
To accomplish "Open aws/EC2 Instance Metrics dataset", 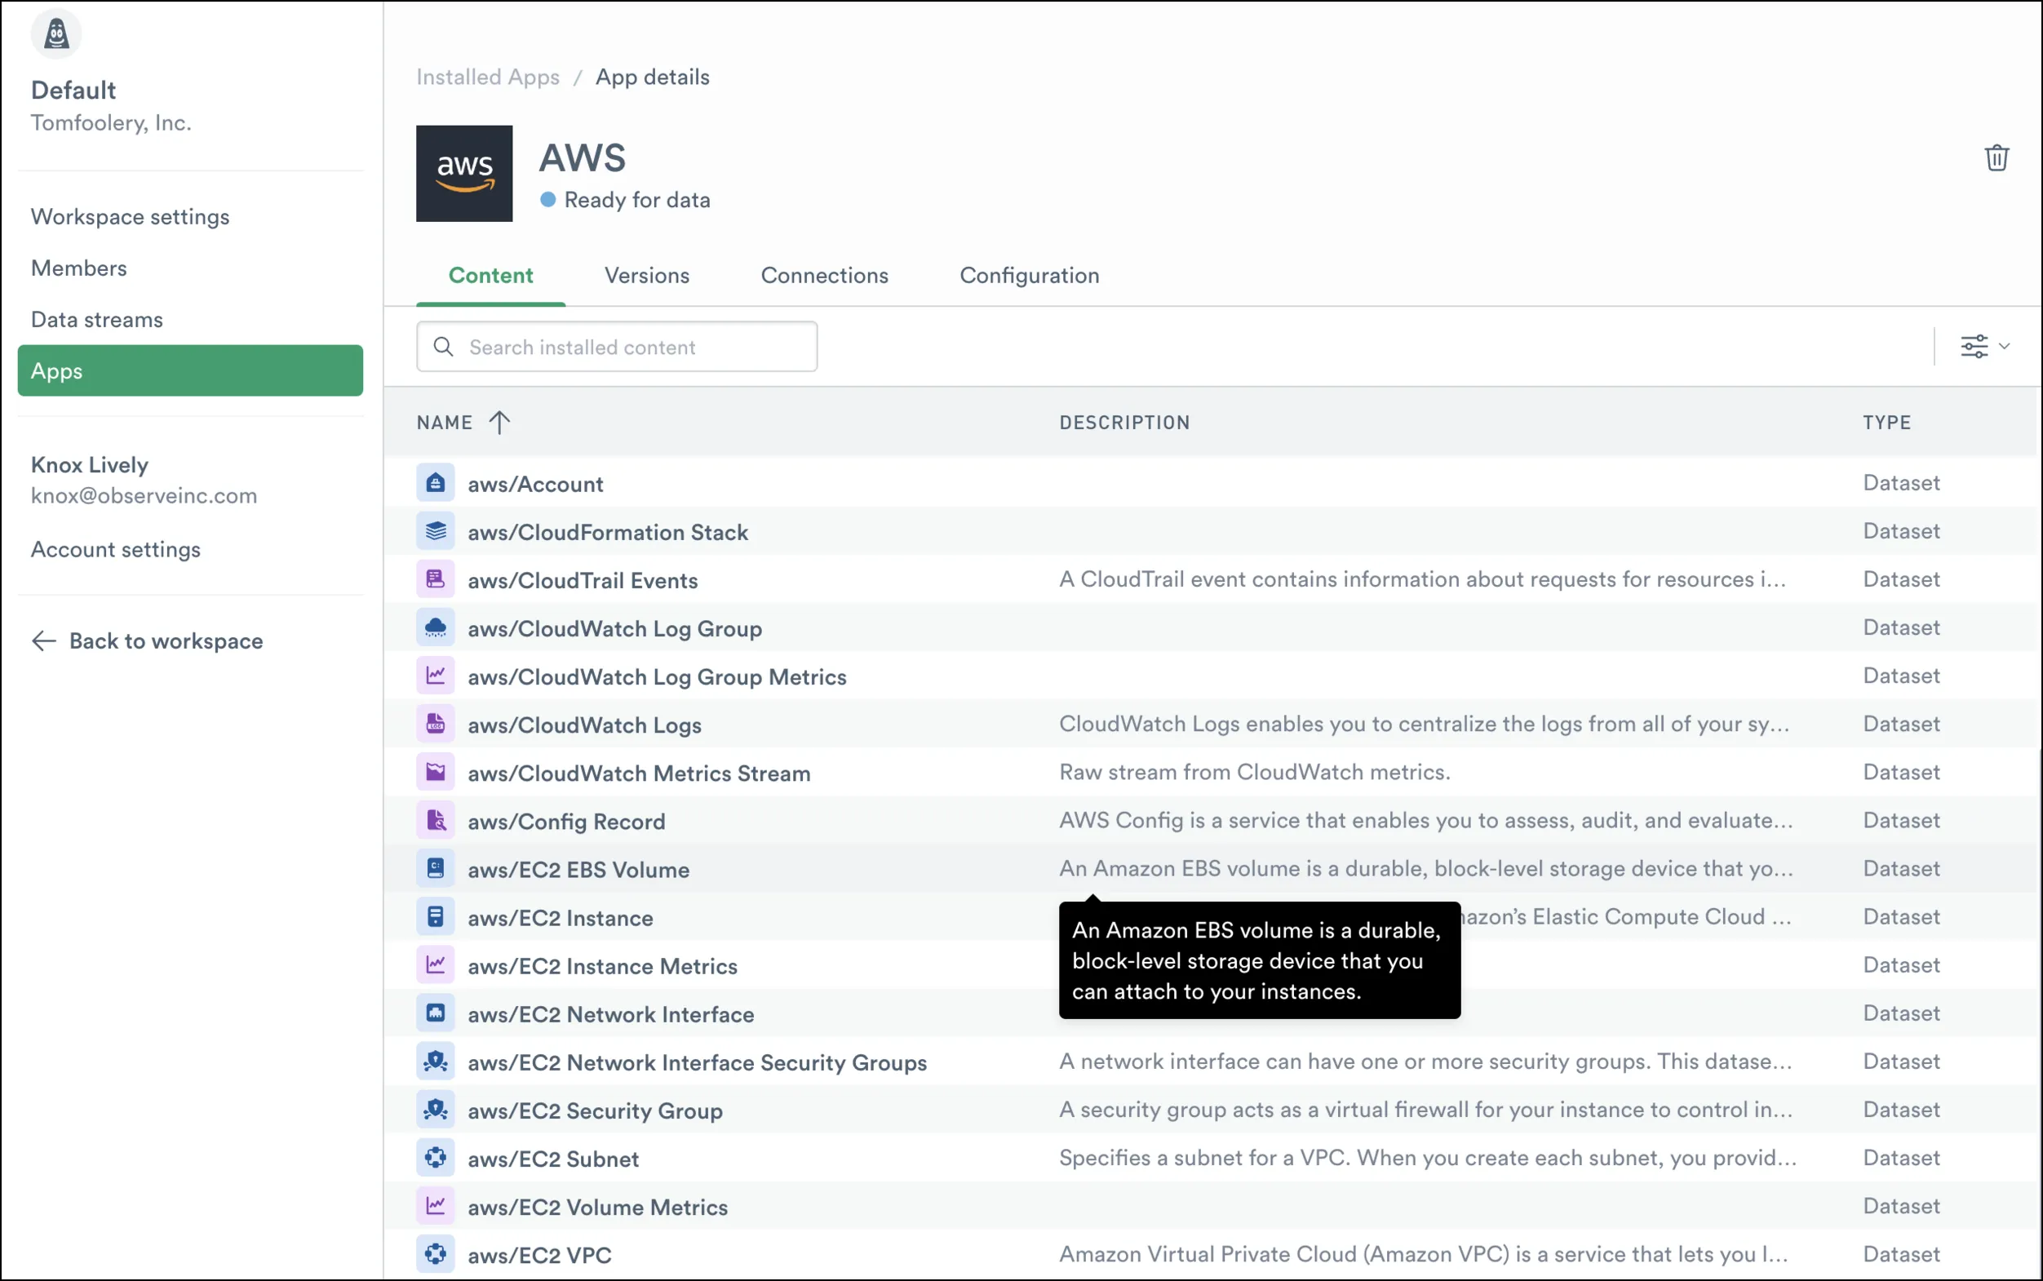I will [602, 968].
